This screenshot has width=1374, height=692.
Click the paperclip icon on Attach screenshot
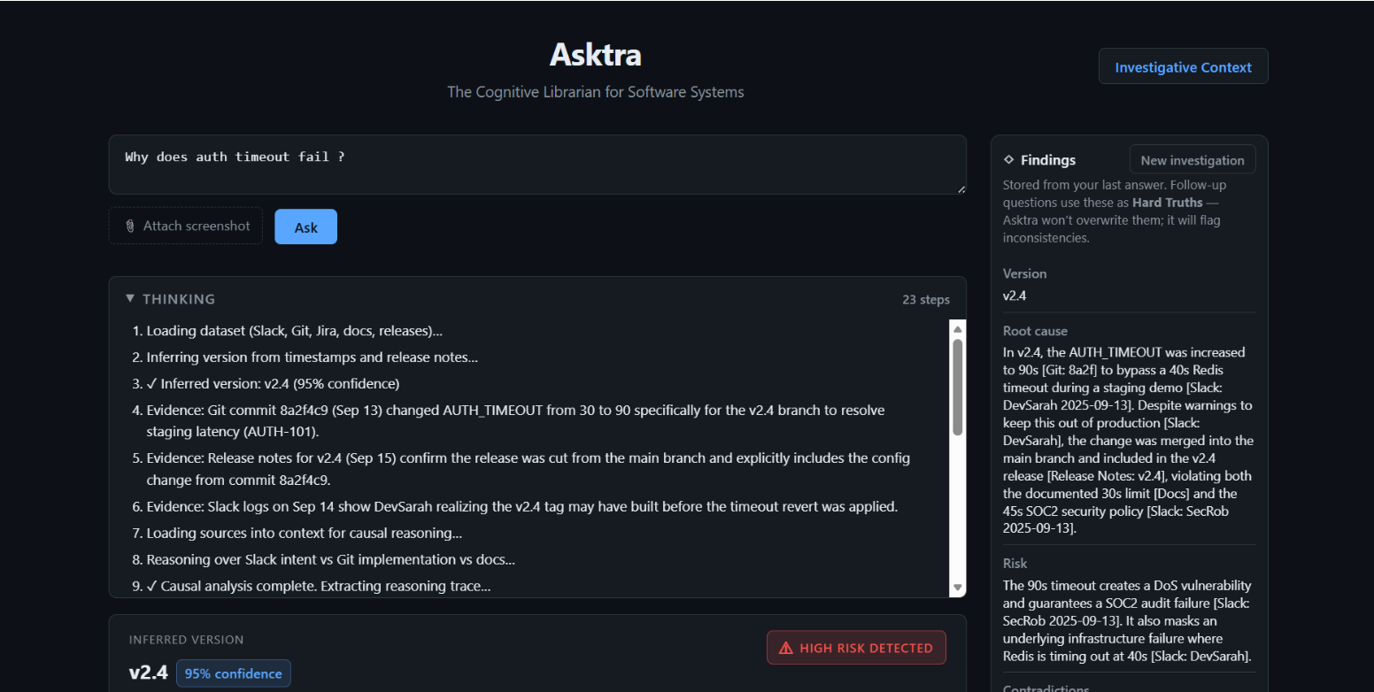click(129, 227)
